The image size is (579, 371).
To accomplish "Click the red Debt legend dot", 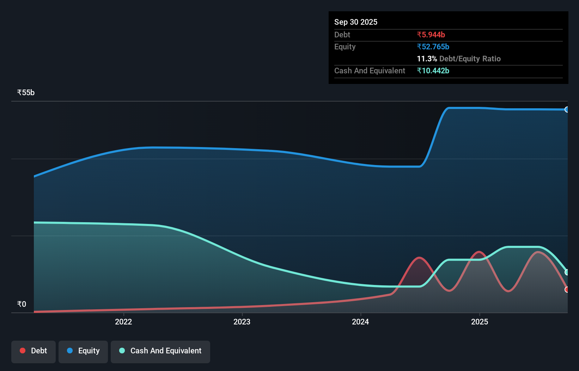I will [23, 351].
